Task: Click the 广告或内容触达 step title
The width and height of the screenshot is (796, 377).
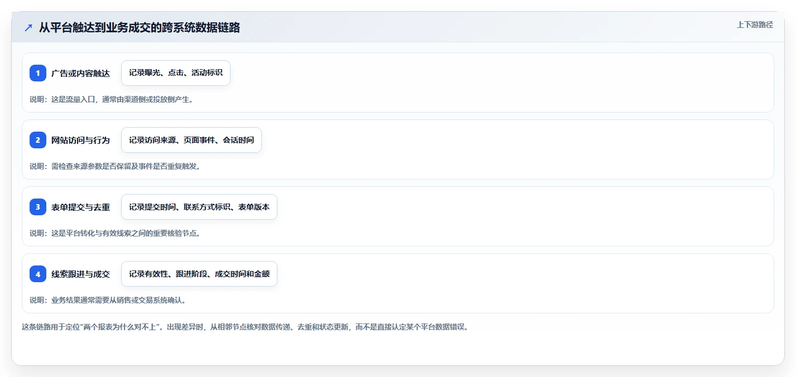Action: click(80, 73)
